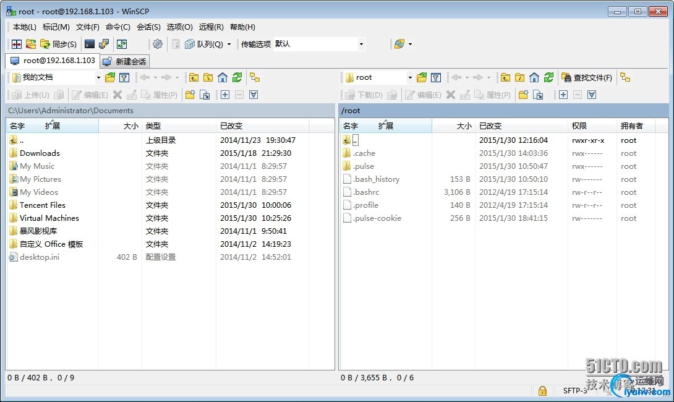
Task: Switch to the root@192.168.1.103 session tab
Action: pyautogui.click(x=53, y=61)
